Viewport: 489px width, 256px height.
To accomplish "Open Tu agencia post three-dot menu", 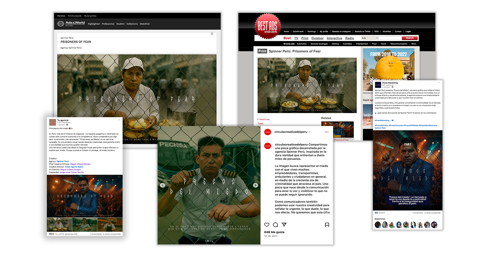I will (119, 120).
